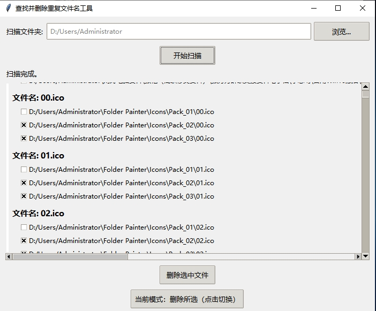Uncheck the Pack_02\01.ico checkbox
Viewport: 376px width, 311px height.
pyautogui.click(x=24, y=183)
